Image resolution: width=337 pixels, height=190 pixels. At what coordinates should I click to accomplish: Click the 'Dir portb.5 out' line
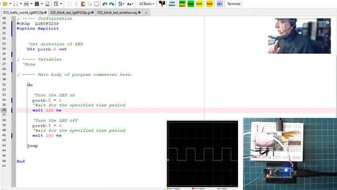(47, 49)
